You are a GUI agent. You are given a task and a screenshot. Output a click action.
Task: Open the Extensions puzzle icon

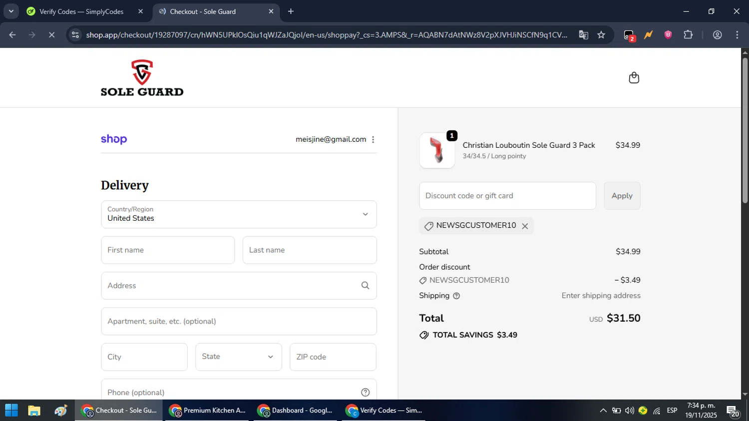[x=688, y=34]
